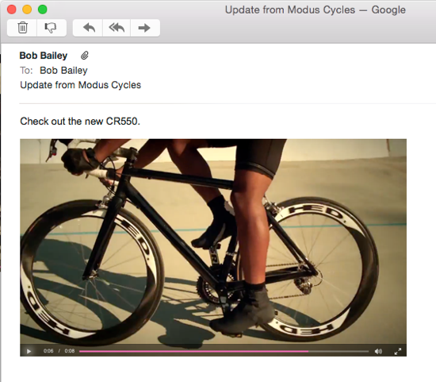The width and height of the screenshot is (436, 382).
Task: Close the message window with the red button
Action: pos(12,10)
